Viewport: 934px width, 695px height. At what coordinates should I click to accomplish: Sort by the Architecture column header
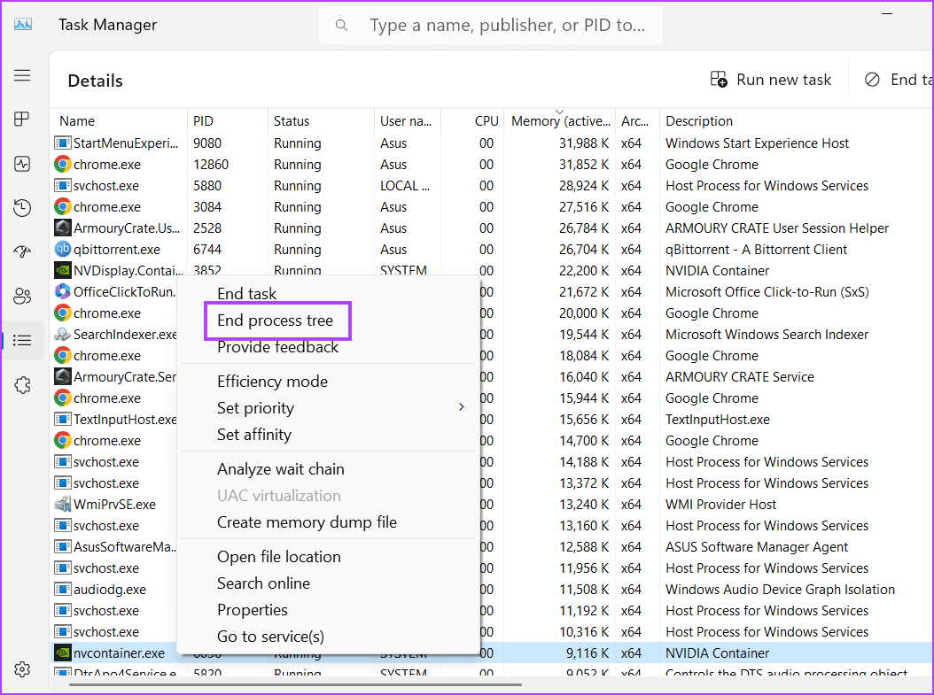[x=637, y=120]
